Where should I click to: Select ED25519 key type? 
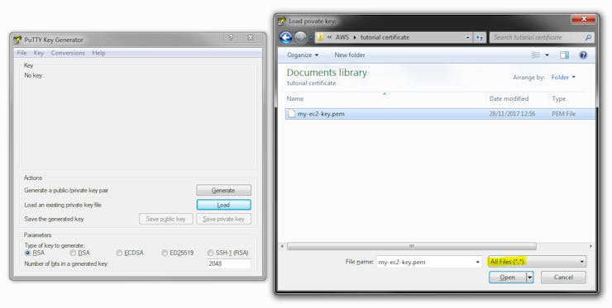pos(165,253)
